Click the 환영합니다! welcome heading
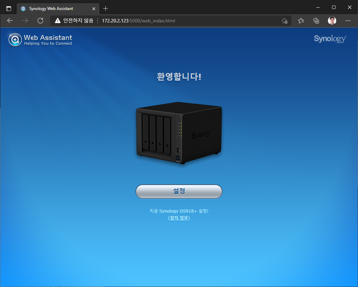 (179, 76)
